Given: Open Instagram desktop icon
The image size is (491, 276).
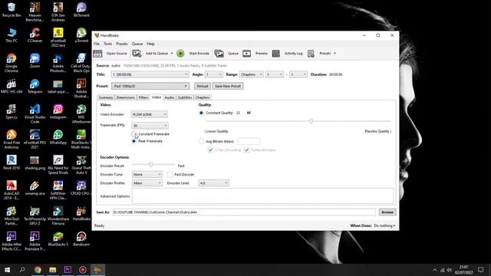Looking at the screenshot, I should 58,109.
